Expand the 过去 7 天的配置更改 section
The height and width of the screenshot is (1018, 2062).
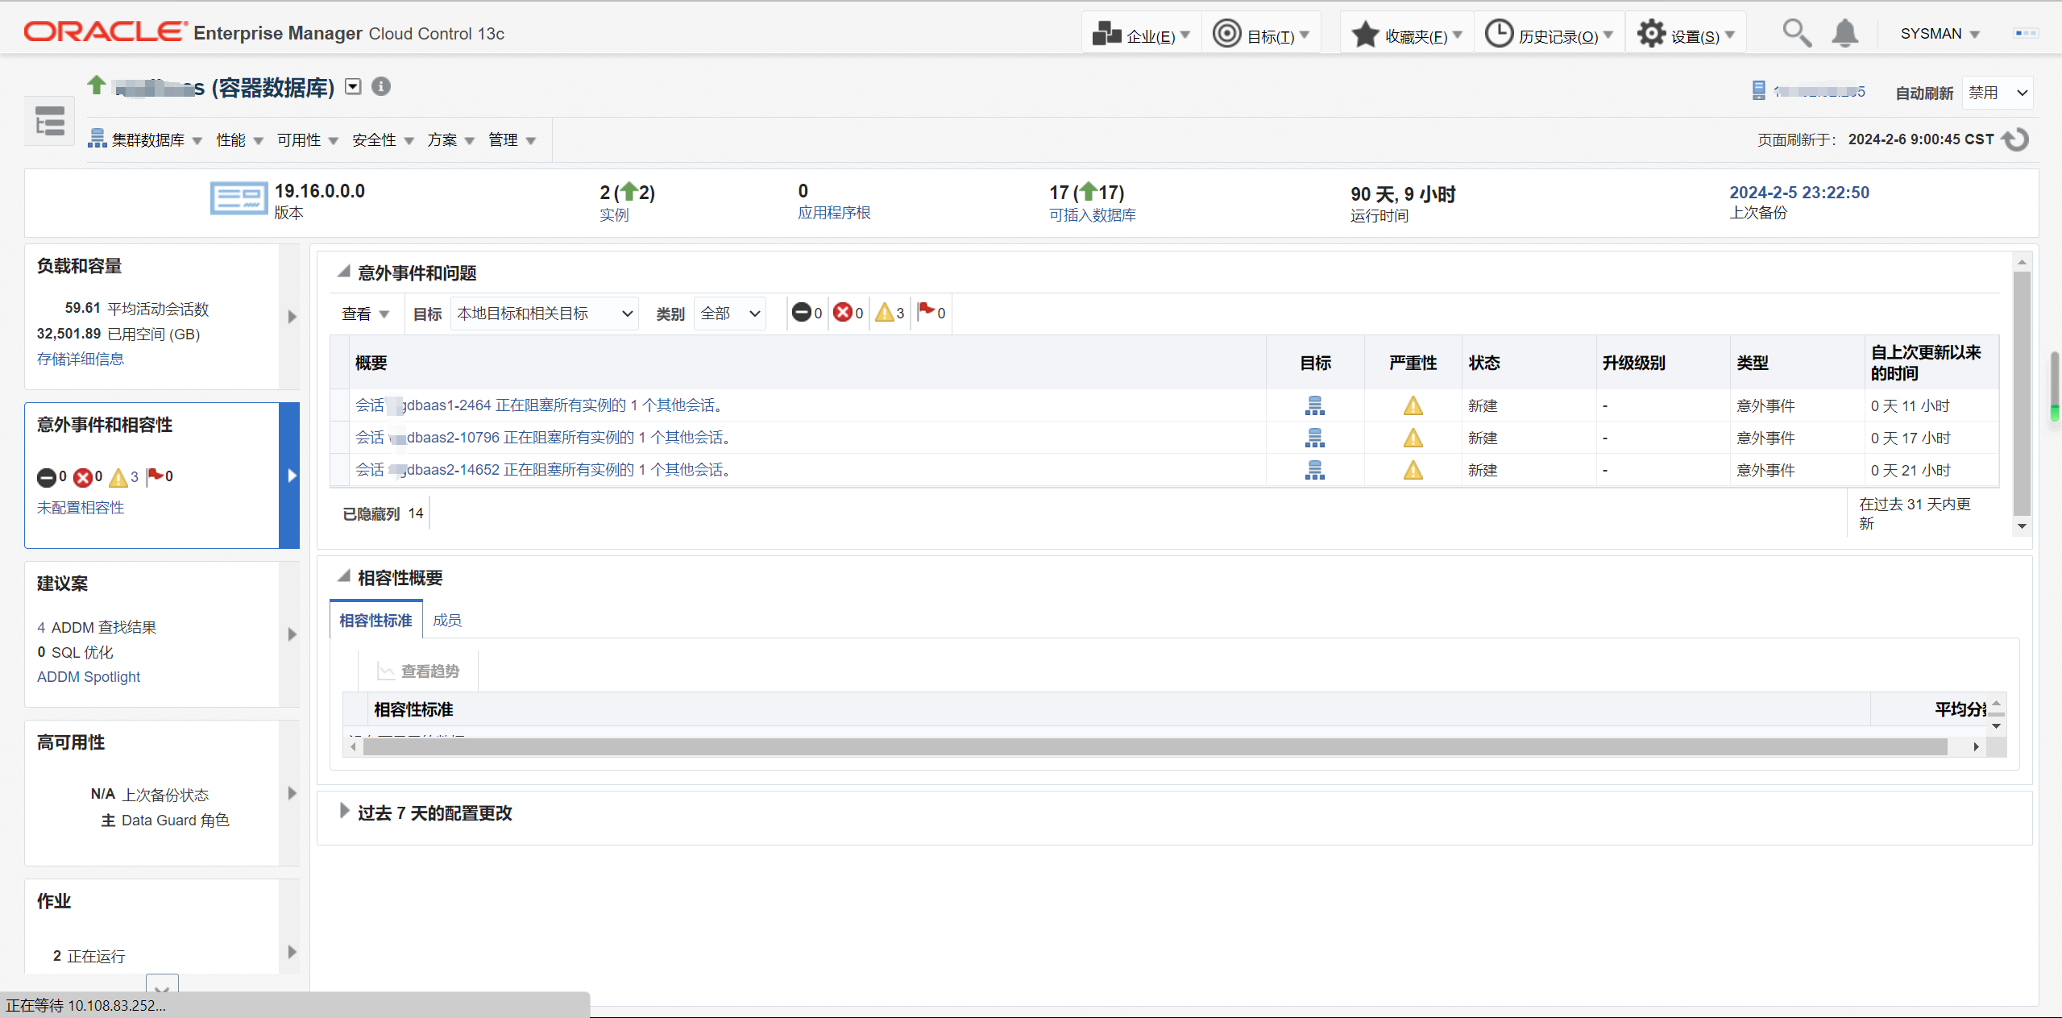[x=344, y=812]
